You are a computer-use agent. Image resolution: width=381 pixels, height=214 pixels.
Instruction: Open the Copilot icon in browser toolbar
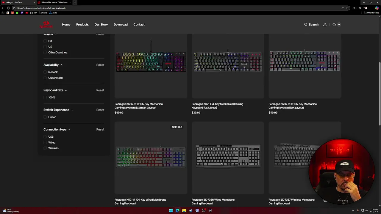[x=377, y=8]
